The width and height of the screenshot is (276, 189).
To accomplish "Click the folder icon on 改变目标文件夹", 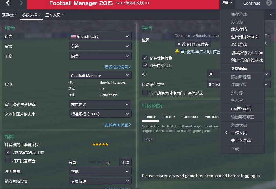I will 179,44.
